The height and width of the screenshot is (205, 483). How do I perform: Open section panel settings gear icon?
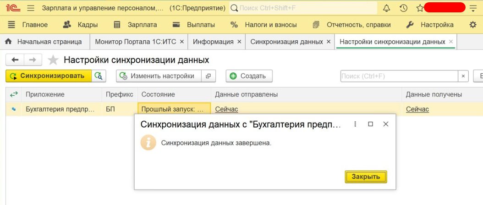pos(473,25)
